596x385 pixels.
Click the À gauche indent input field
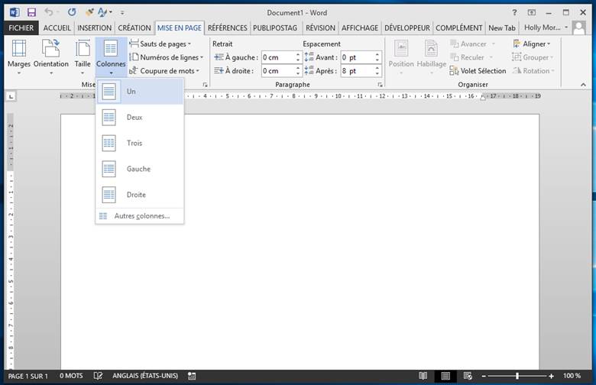click(277, 57)
